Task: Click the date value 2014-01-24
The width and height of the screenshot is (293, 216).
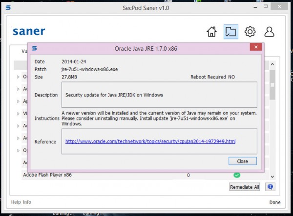Action: tap(74, 62)
